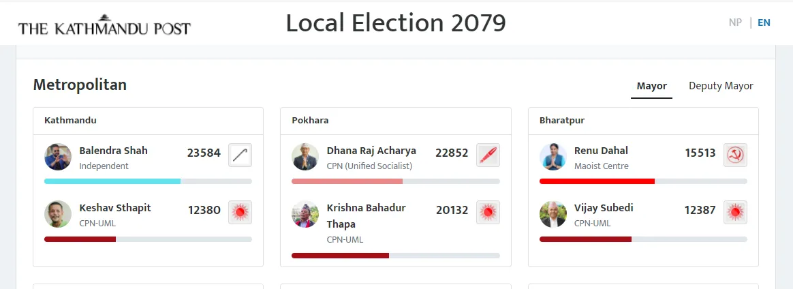Click Krishna Bahadur Thapa's sun party symbol
This screenshot has width=793, height=289.
tap(488, 212)
